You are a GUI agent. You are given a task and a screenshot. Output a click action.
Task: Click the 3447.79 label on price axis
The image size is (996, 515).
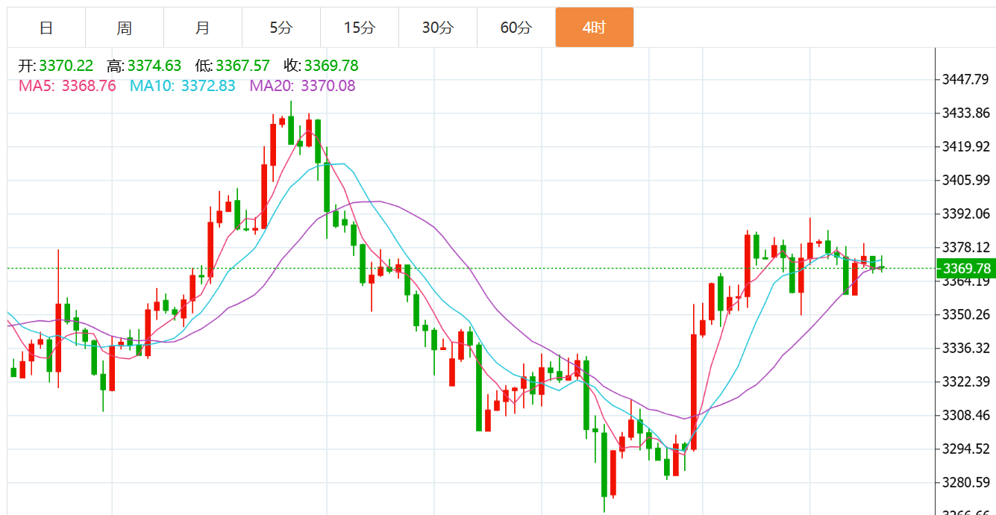click(x=965, y=80)
